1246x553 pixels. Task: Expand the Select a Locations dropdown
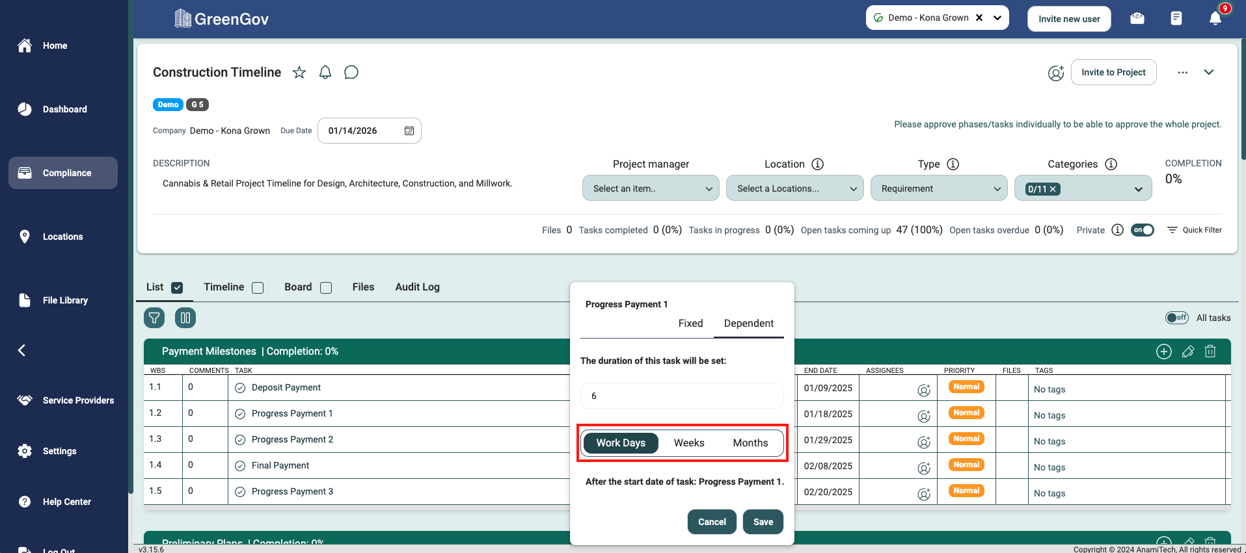coord(794,188)
